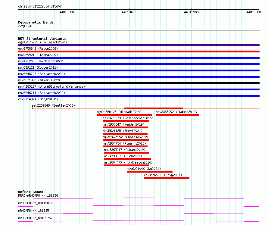Click the chr22:44813222..44813607 region label

40,6
